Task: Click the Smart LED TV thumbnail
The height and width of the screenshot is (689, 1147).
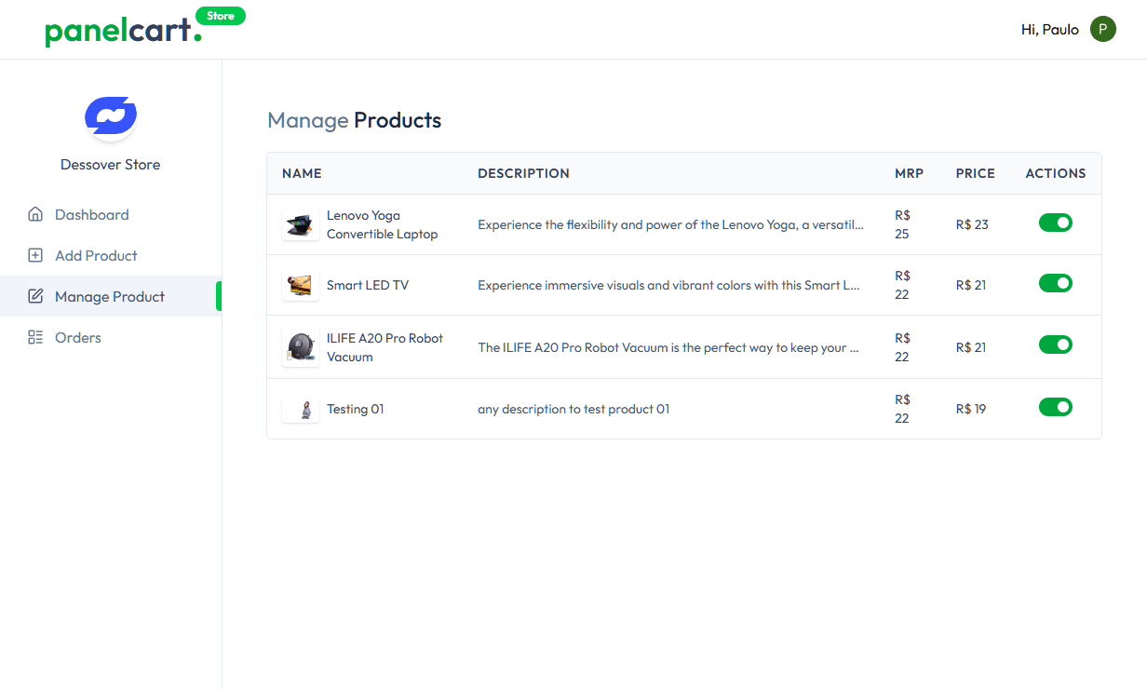Action: pos(301,285)
